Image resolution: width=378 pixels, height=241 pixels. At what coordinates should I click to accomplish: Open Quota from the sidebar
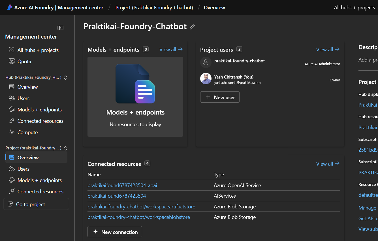tap(24, 61)
